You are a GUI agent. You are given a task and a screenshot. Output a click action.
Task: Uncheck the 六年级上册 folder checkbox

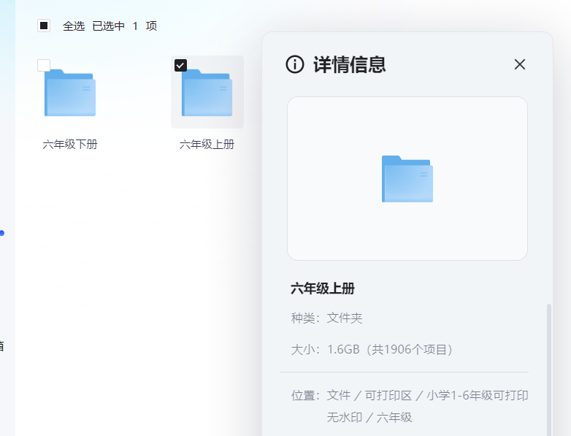tap(180, 65)
